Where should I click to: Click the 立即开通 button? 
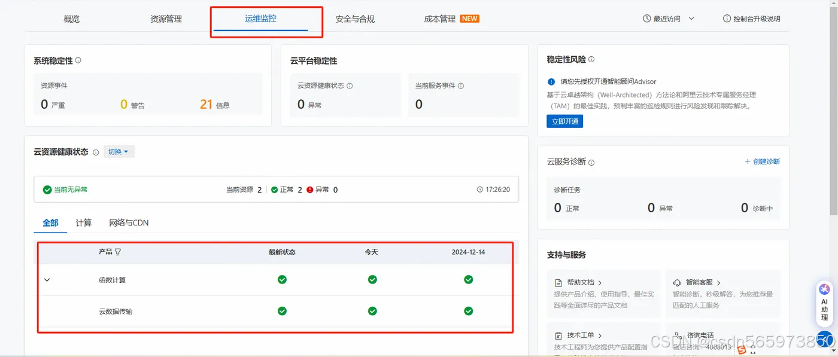click(564, 121)
